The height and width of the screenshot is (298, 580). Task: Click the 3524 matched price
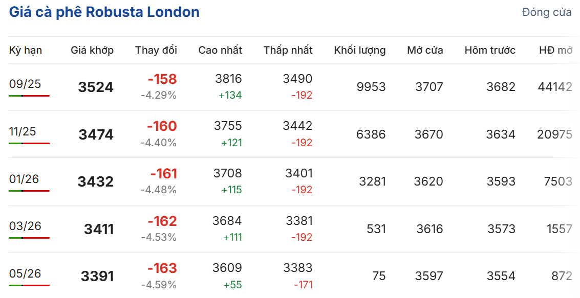point(96,87)
